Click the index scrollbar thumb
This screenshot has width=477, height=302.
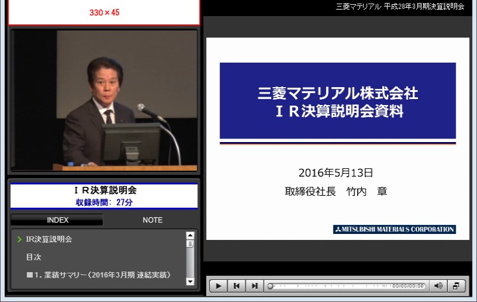tap(190, 244)
